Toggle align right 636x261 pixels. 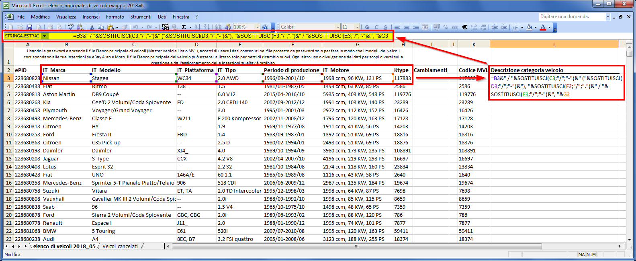click(416, 27)
